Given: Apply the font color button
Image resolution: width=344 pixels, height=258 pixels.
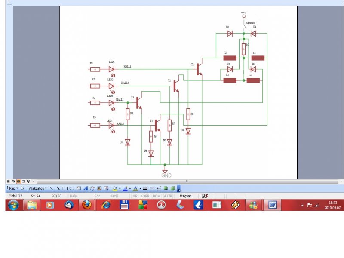Looking at the screenshot, I should pos(135,188).
